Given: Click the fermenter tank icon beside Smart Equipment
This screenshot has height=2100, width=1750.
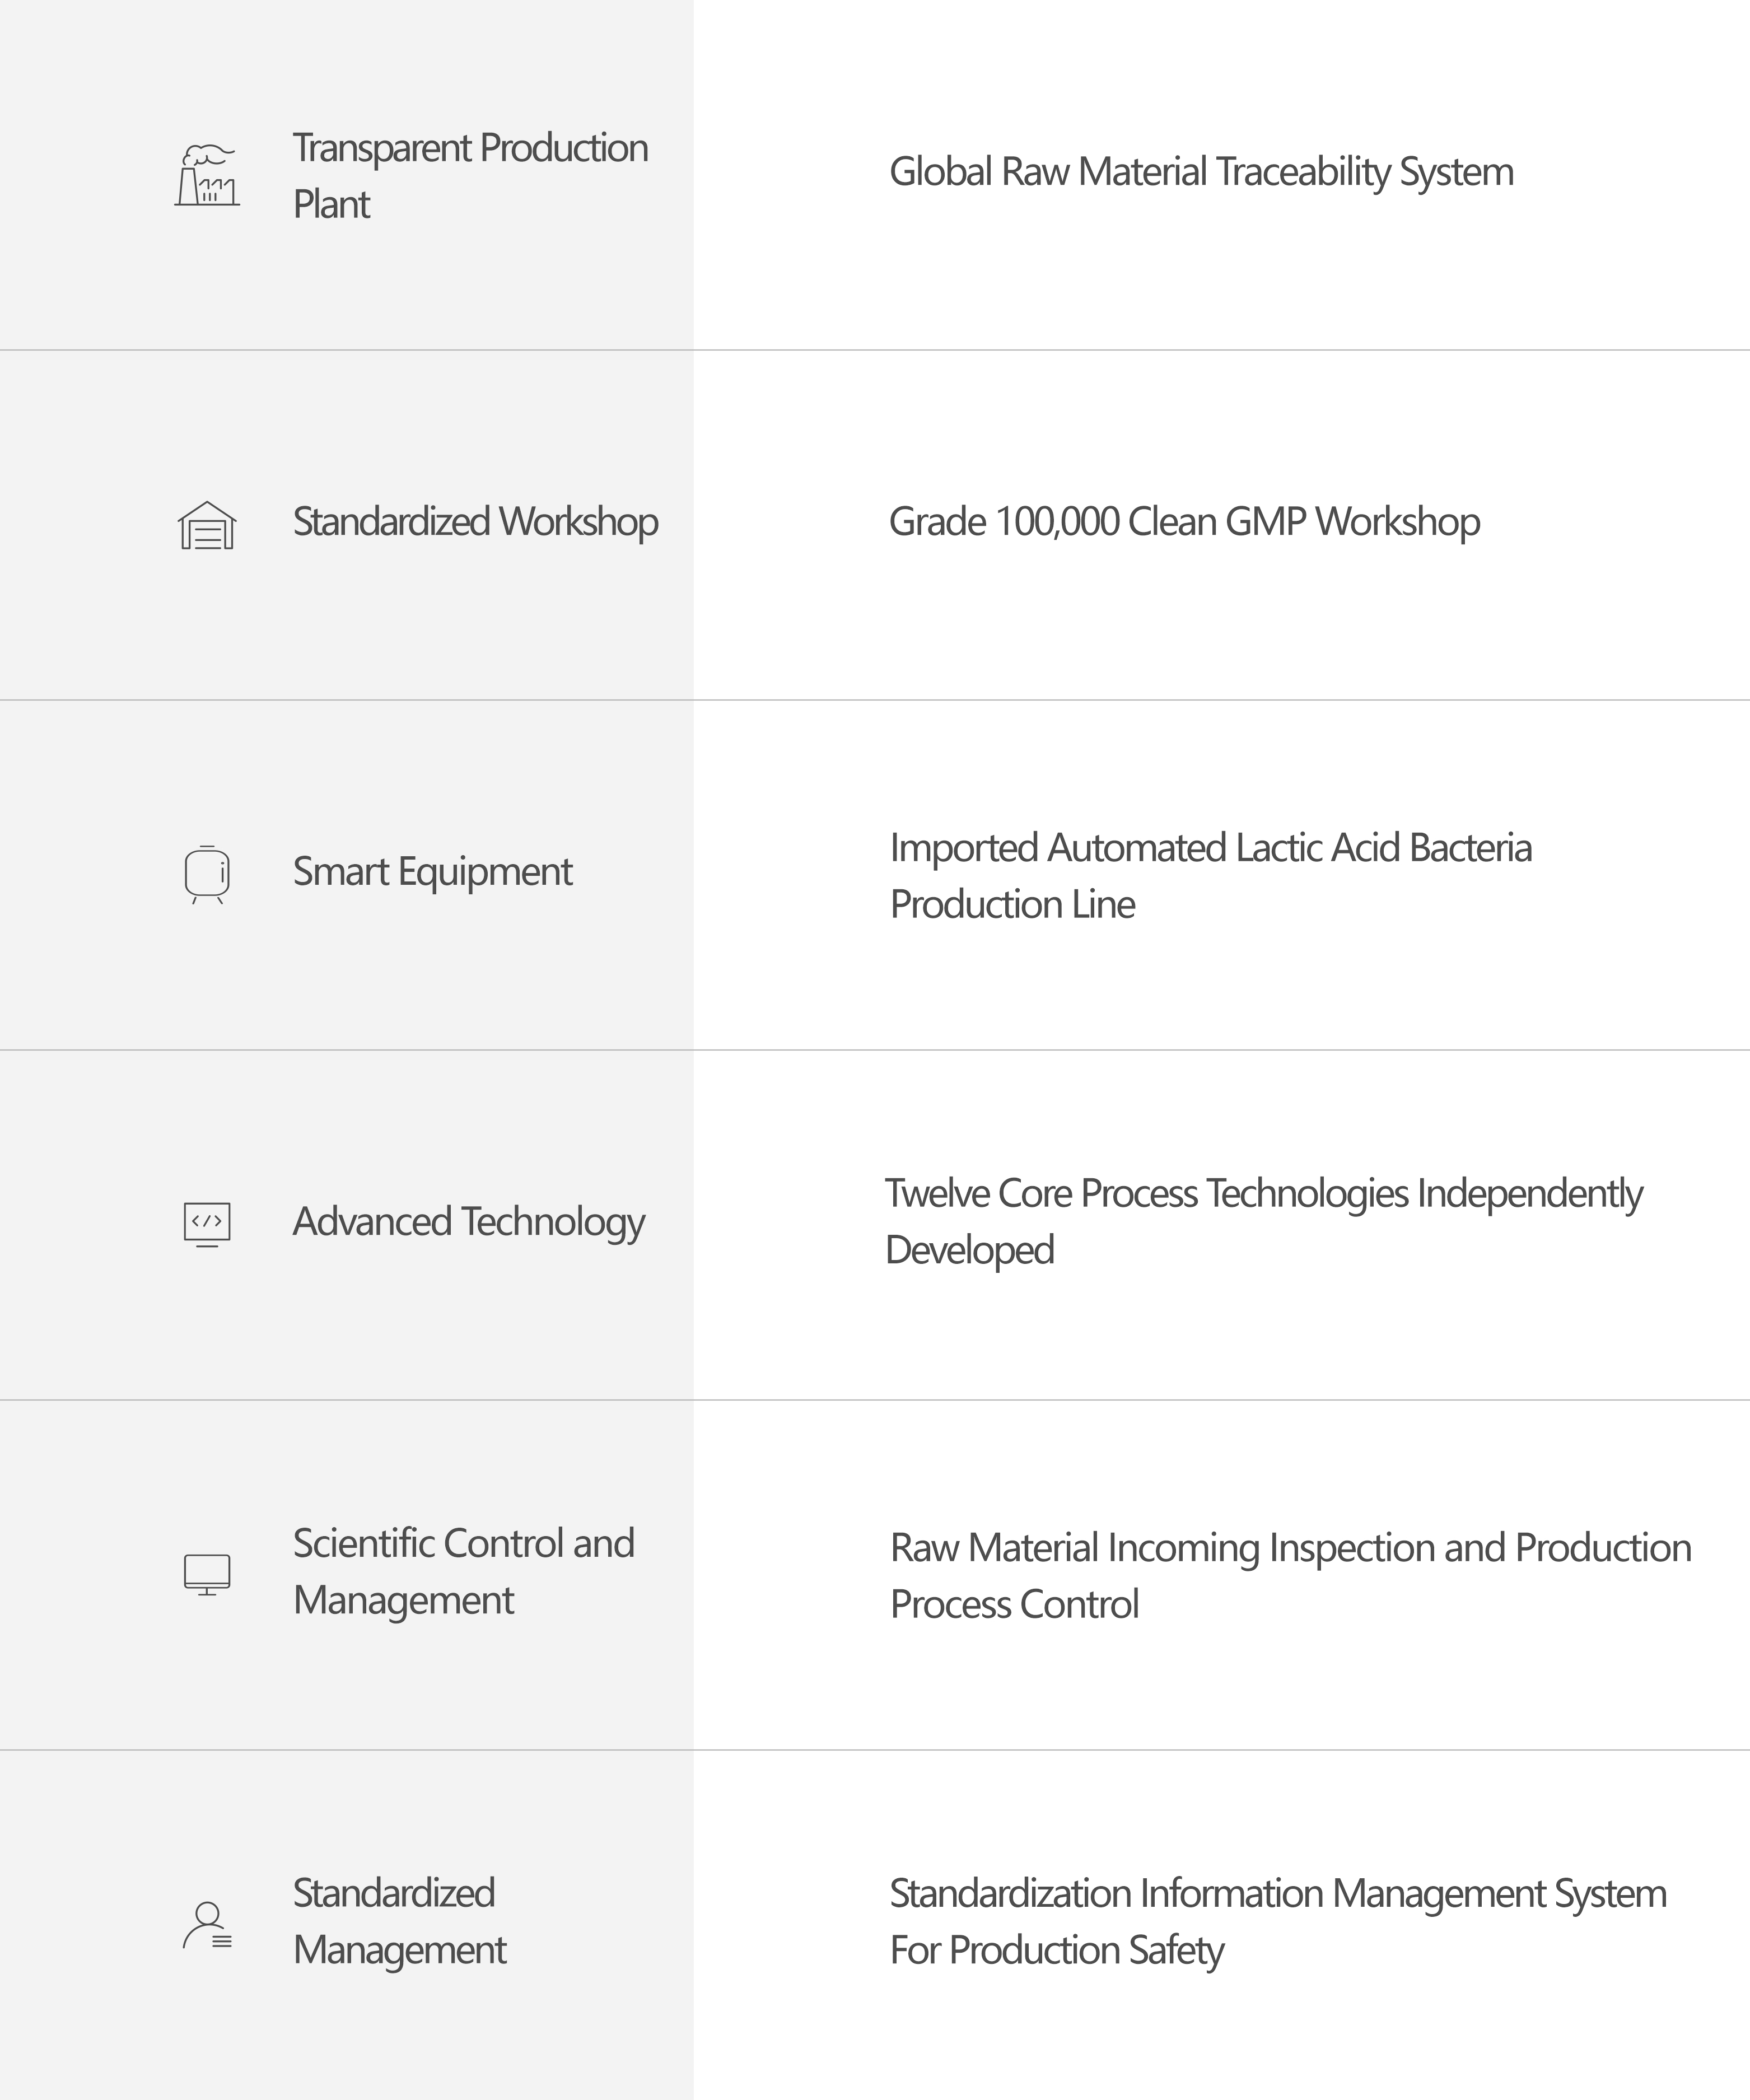Looking at the screenshot, I should pos(207,874).
